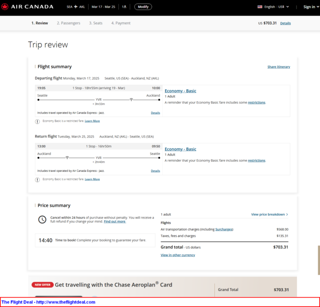The image size is (320, 307).
Task: Click the YVR stop label on departing flight
Action: pos(98,99)
